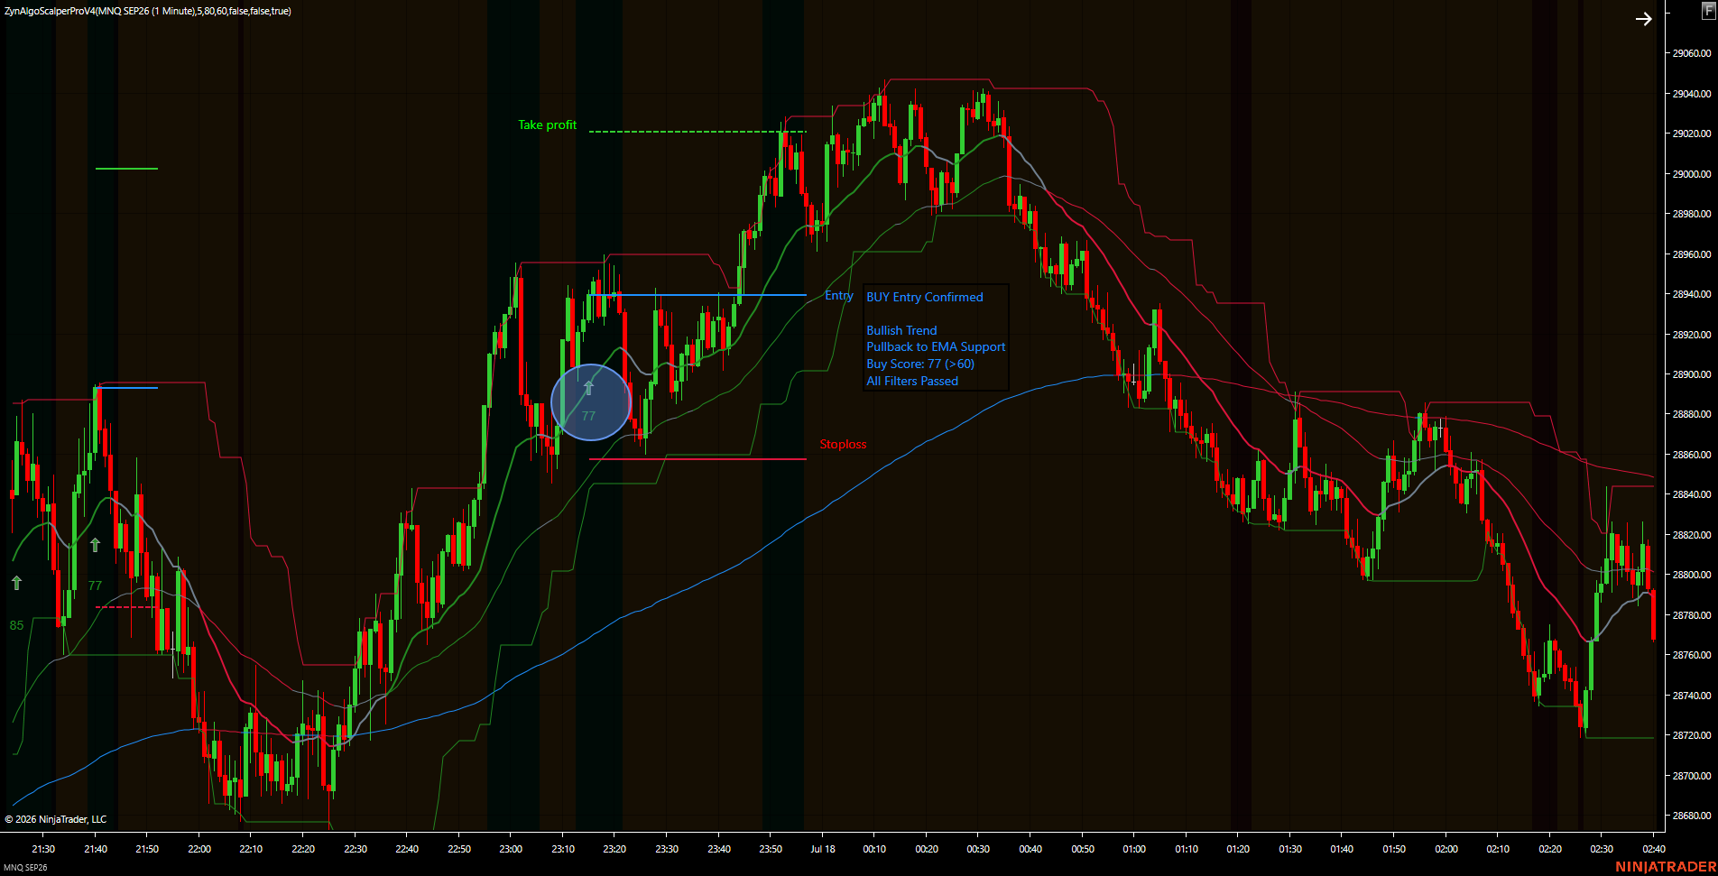Click the Buy Score: 77 (>60) line

(920, 364)
